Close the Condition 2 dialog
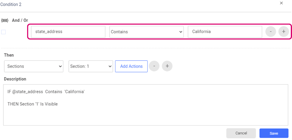This screenshot has width=292, height=140. coord(281,3)
